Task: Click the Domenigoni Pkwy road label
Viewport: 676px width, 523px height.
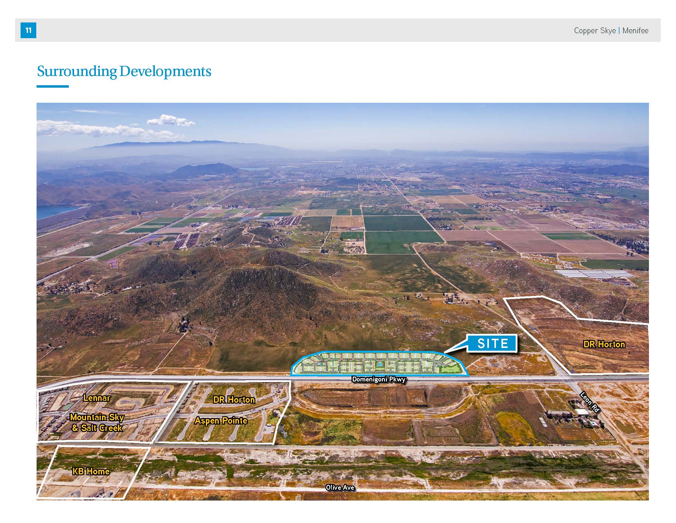Action: click(x=378, y=380)
